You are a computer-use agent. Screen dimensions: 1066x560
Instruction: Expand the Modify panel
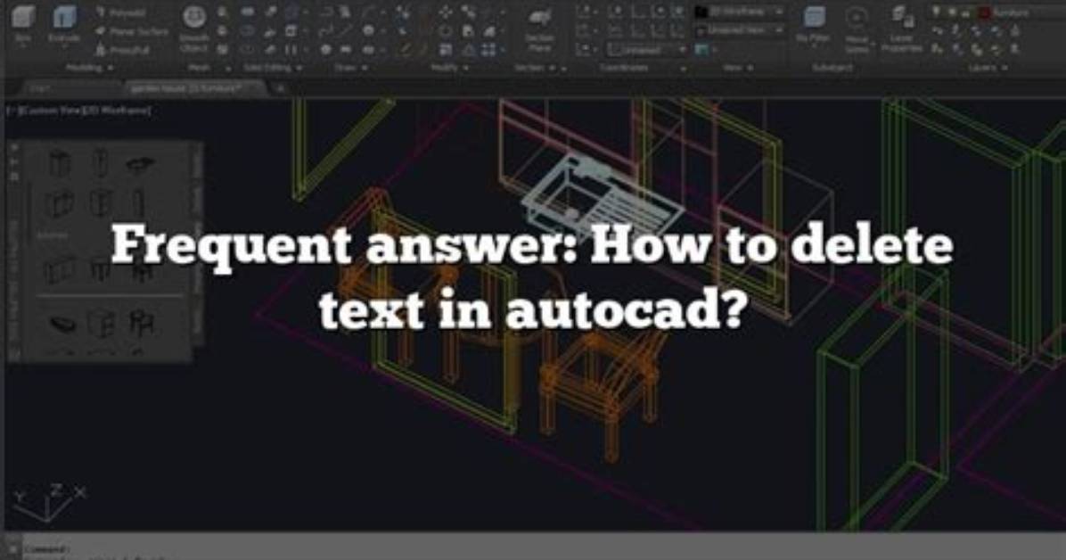coord(450,68)
